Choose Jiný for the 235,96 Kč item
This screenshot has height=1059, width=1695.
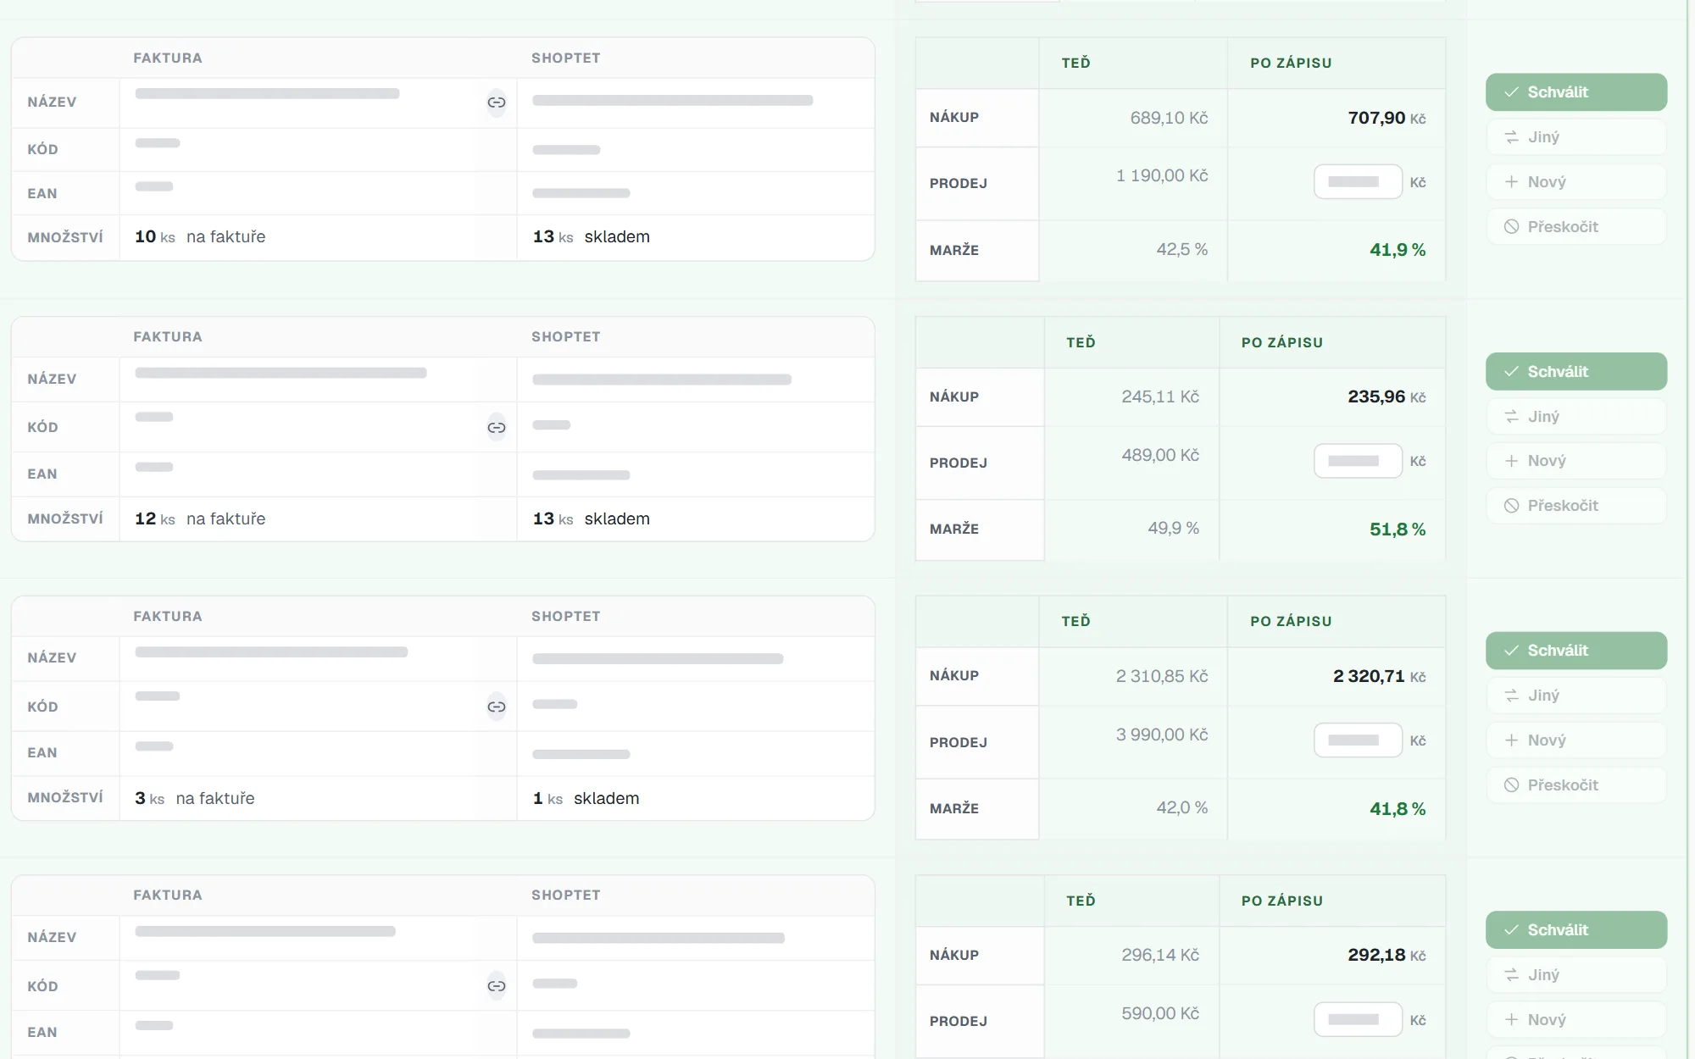[1576, 417]
